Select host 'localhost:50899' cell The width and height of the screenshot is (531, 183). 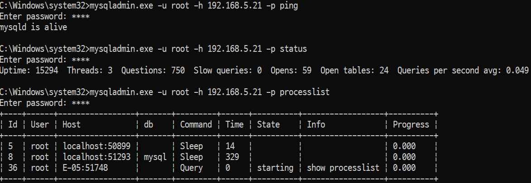(x=96, y=146)
